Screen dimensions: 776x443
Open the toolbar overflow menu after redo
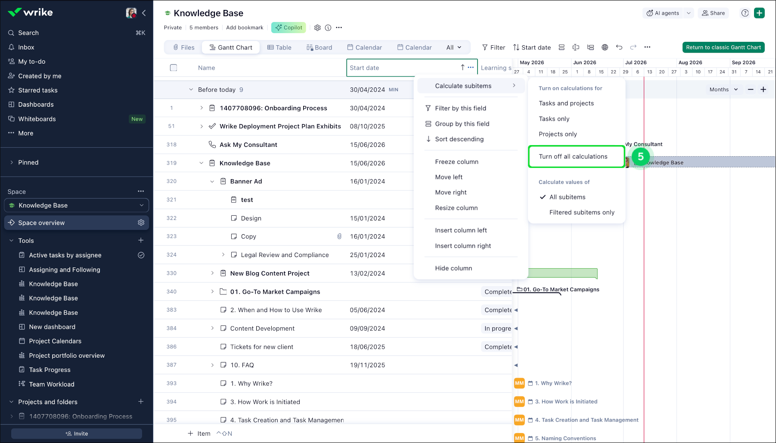click(647, 47)
